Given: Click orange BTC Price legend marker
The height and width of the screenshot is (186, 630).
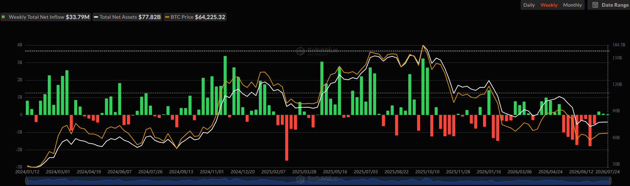Looking at the screenshot, I should pyautogui.click(x=167, y=17).
